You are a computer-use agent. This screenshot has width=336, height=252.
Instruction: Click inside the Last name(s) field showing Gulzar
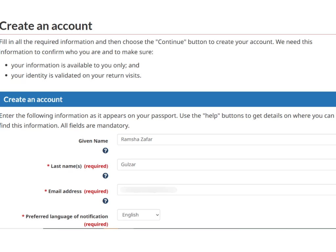click(197, 164)
